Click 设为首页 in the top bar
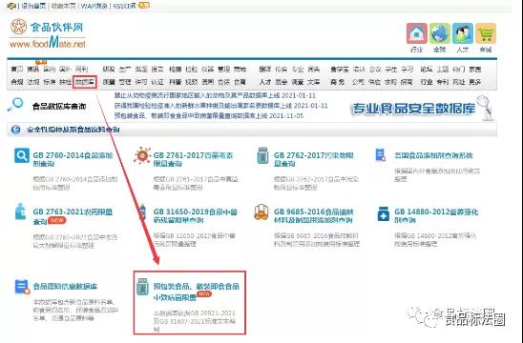The width and height of the screenshot is (523, 343). tap(33, 6)
